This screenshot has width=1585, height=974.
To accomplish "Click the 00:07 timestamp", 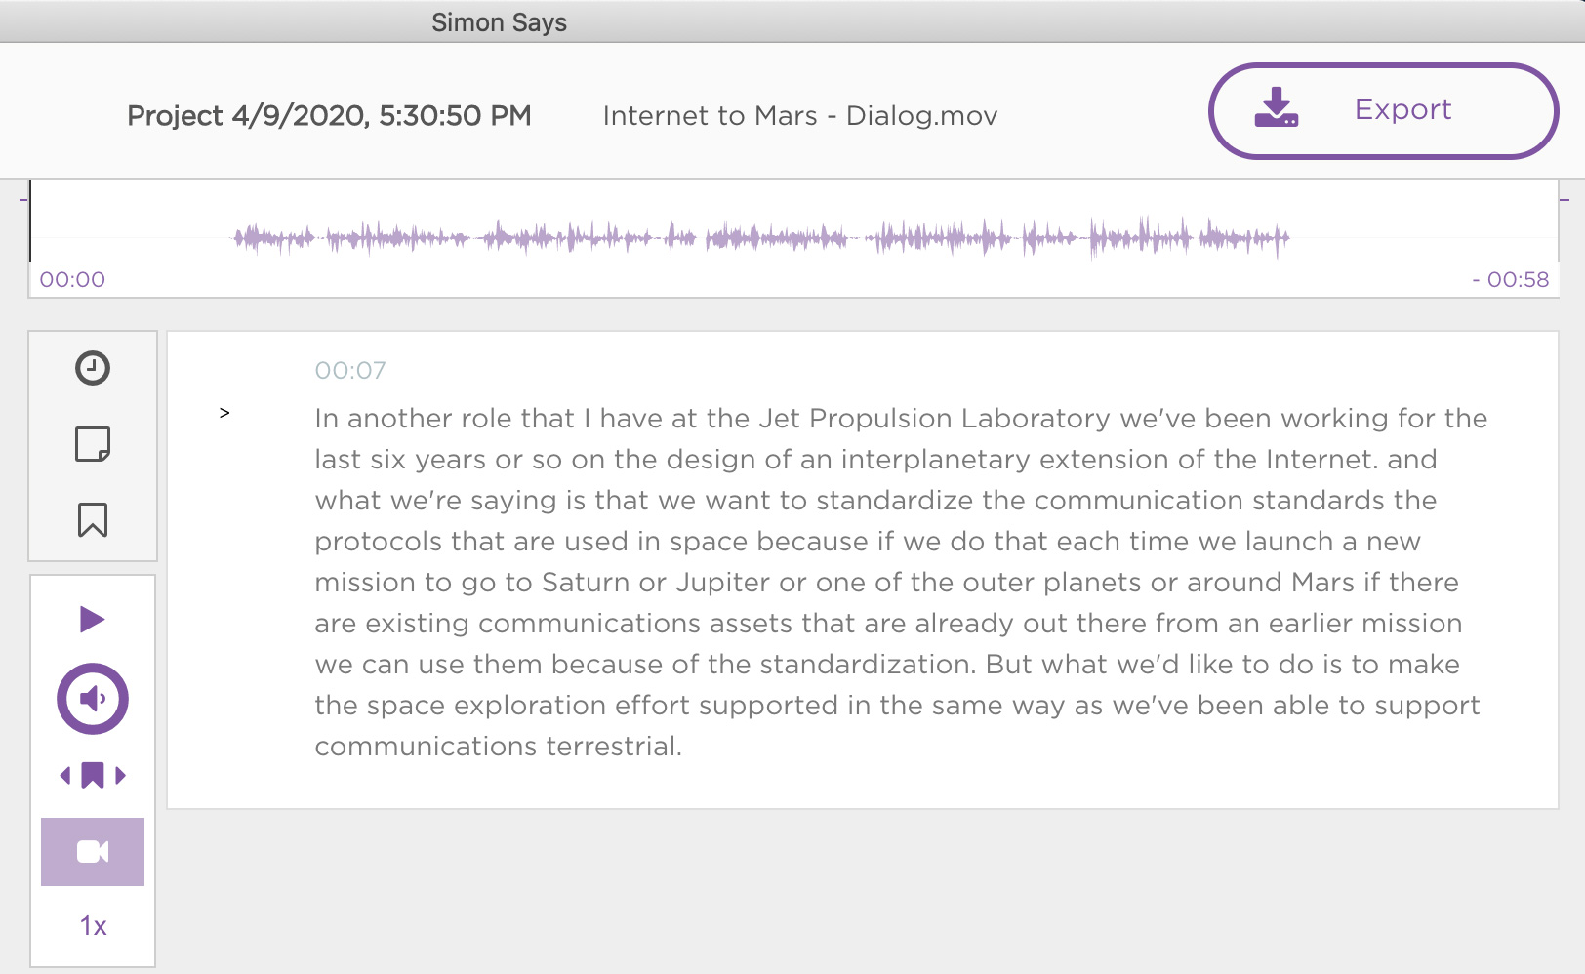I will click(x=350, y=371).
